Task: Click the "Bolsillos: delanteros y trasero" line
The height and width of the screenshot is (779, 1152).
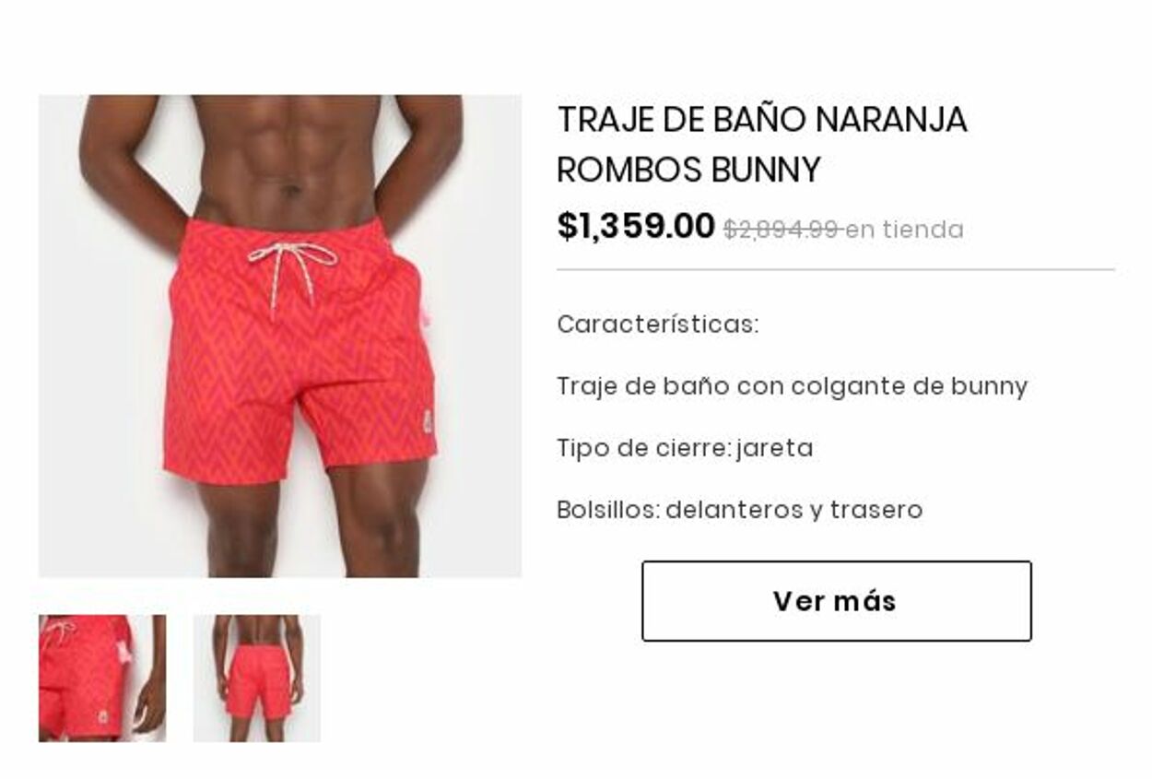Action: point(739,510)
